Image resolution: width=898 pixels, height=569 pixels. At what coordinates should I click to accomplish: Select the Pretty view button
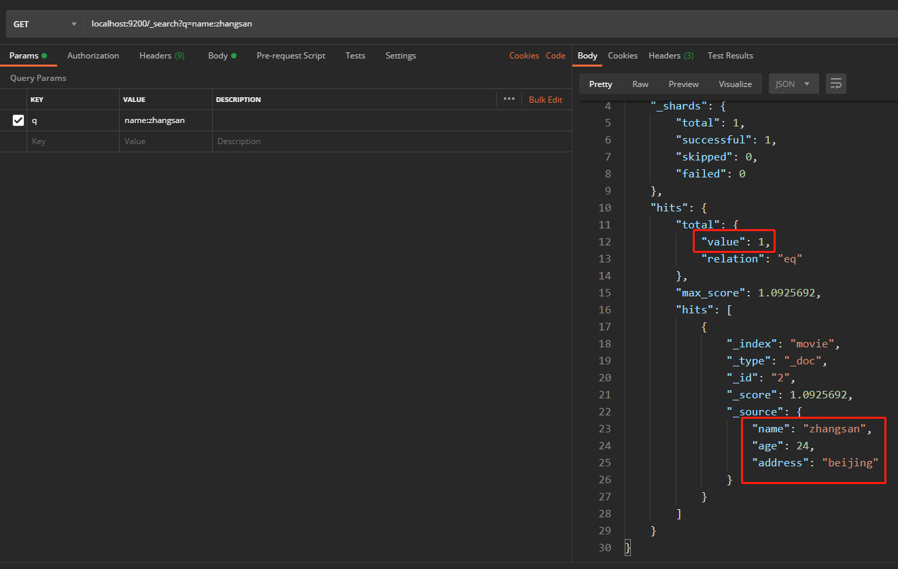click(x=600, y=84)
